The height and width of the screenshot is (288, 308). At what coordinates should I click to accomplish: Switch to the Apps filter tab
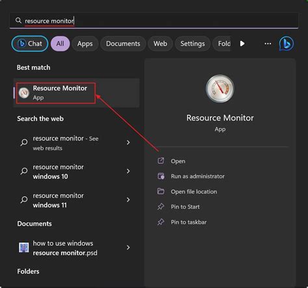tap(85, 44)
